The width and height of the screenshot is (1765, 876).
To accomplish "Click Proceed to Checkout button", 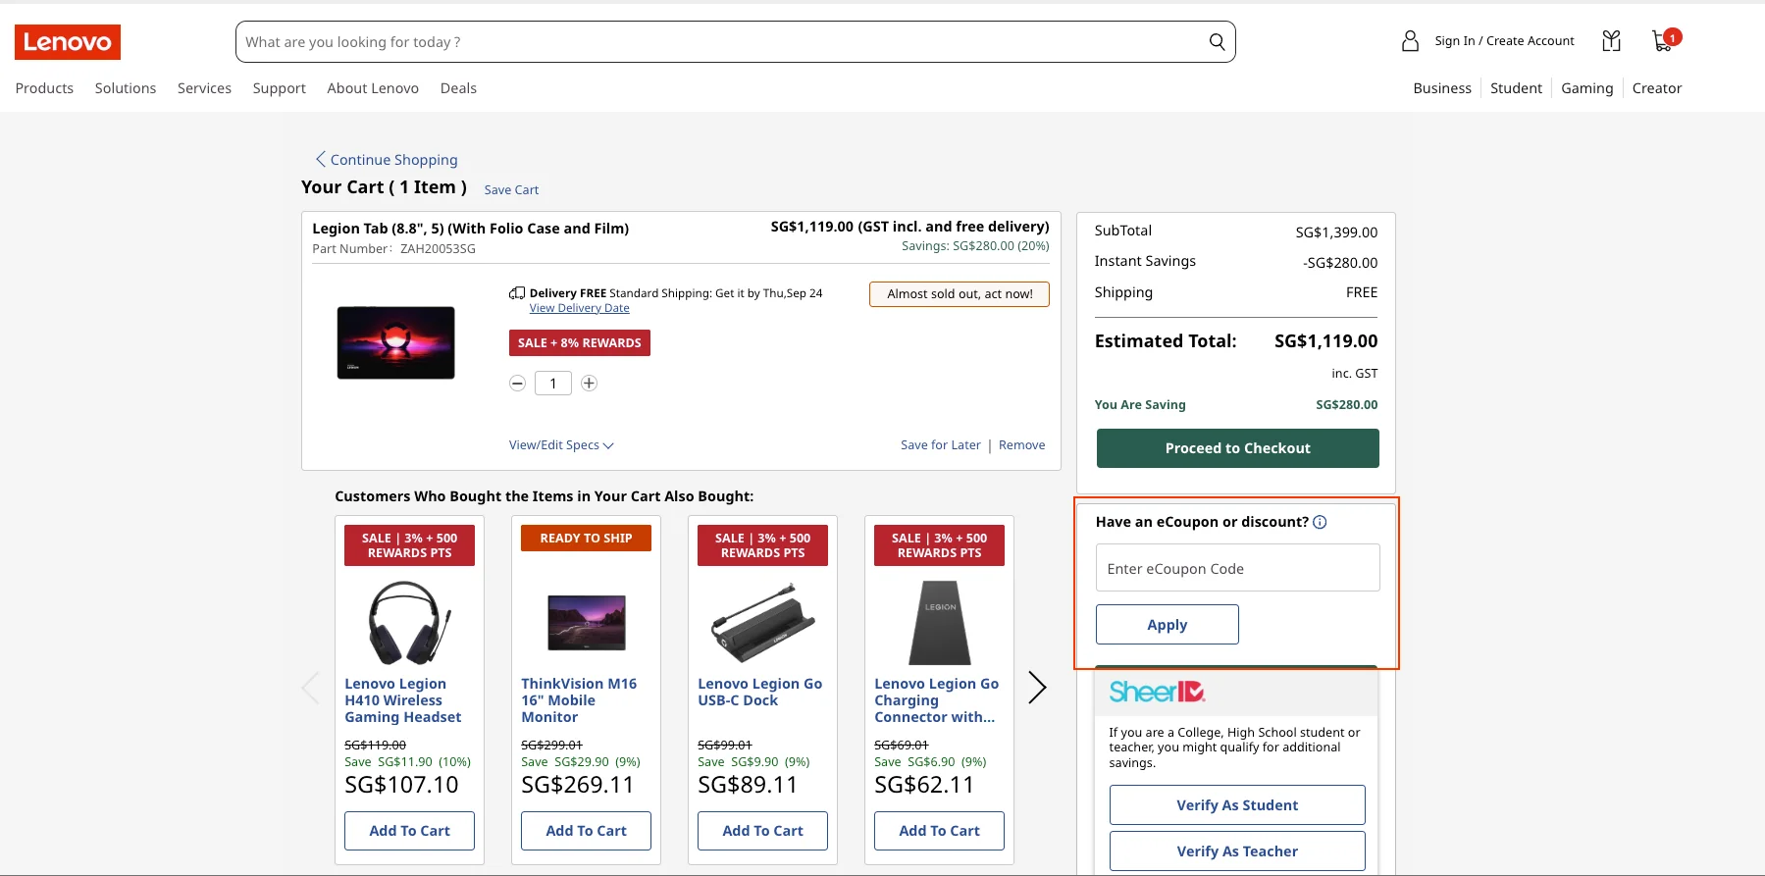I will tap(1238, 448).
